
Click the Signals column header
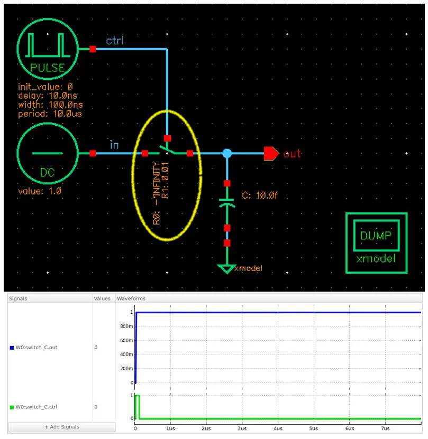(50, 298)
